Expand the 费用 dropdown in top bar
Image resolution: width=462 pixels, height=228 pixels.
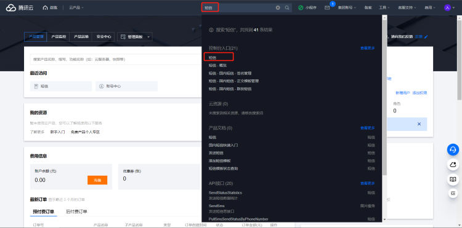pos(430,7)
